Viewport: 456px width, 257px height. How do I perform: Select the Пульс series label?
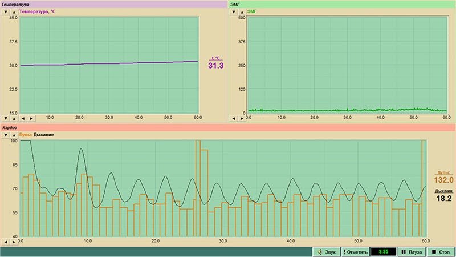[x=26, y=135]
